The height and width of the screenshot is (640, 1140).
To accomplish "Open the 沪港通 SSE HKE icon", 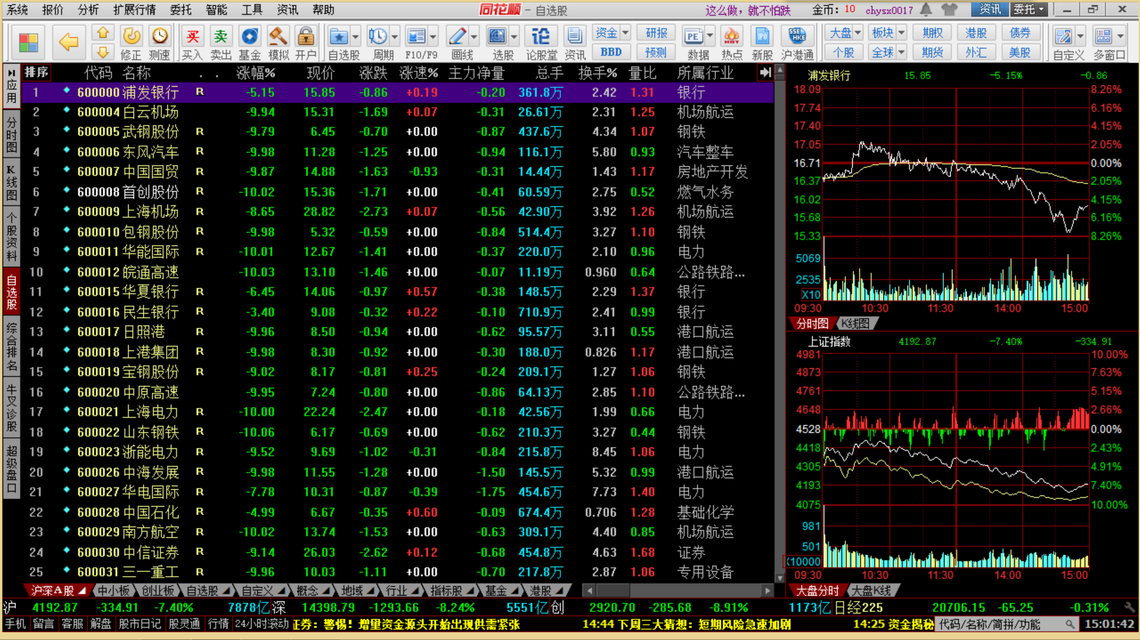I will pos(797,43).
